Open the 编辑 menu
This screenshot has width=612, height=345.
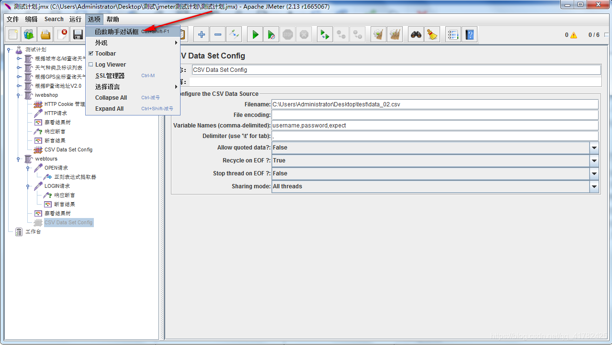[31, 19]
